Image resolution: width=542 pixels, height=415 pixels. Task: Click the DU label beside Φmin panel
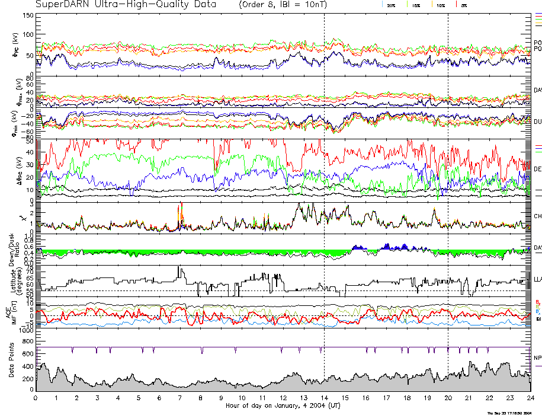pyautogui.click(x=537, y=122)
